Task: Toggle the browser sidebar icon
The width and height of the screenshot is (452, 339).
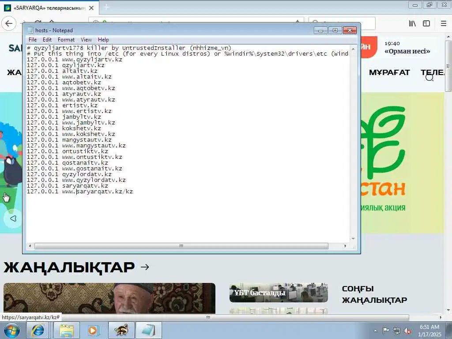Action: pyautogui.click(x=426, y=23)
